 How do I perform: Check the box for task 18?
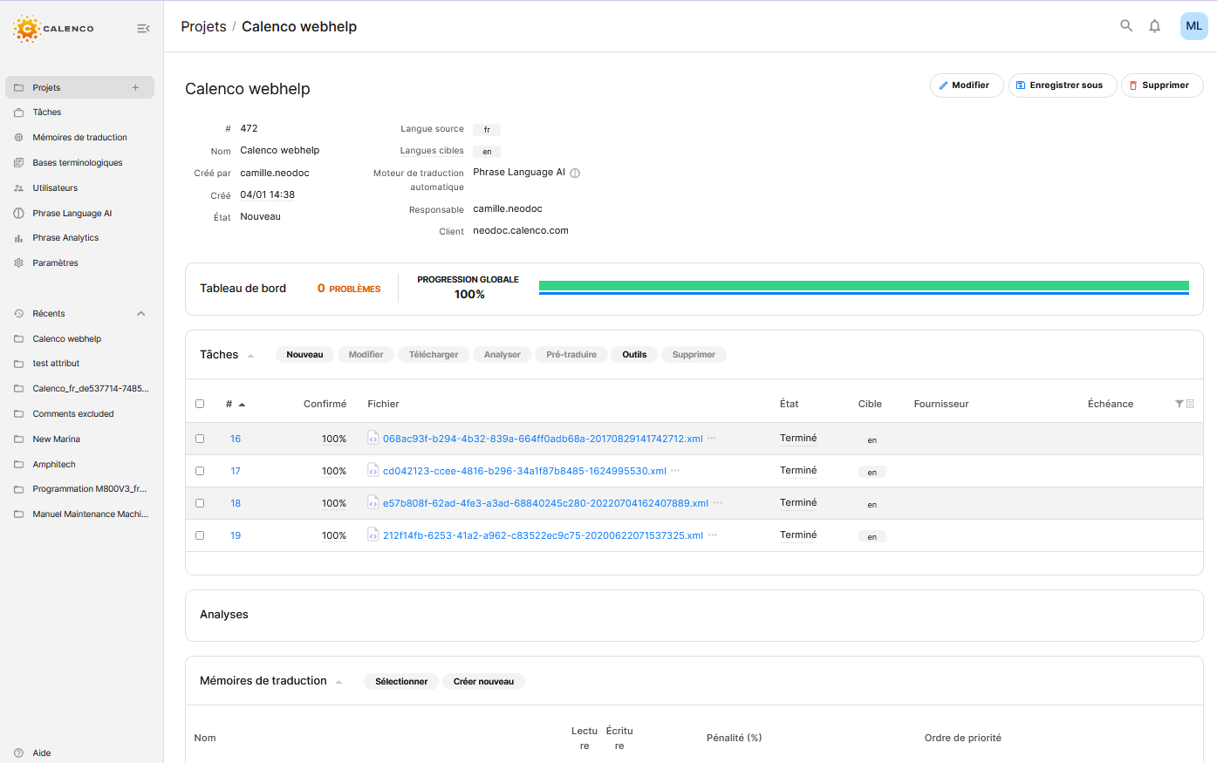tap(200, 503)
